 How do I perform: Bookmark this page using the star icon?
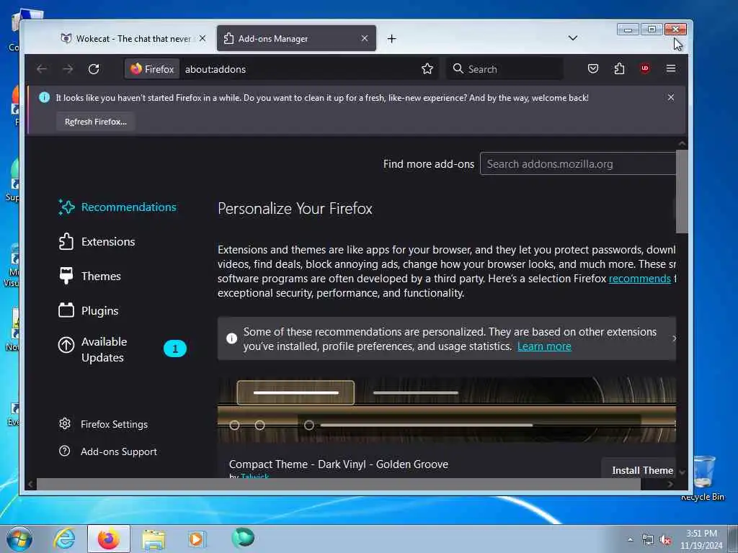coord(427,69)
